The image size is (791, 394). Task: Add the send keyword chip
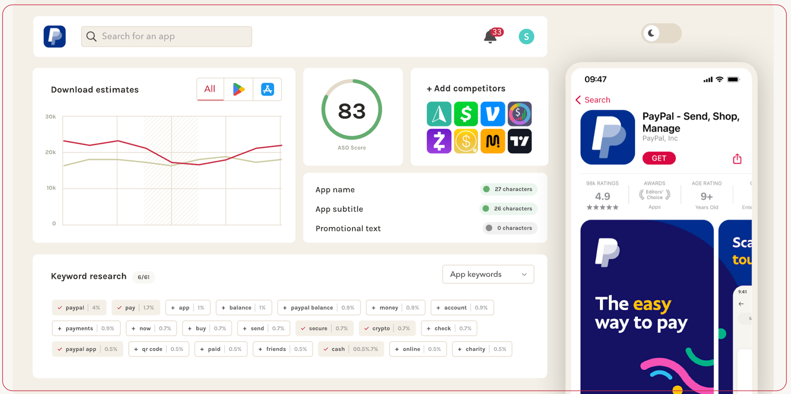[x=264, y=328]
